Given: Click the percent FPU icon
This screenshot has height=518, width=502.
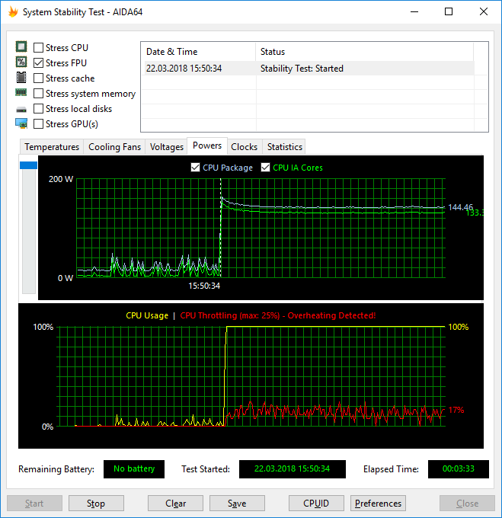Looking at the screenshot, I should click(21, 62).
